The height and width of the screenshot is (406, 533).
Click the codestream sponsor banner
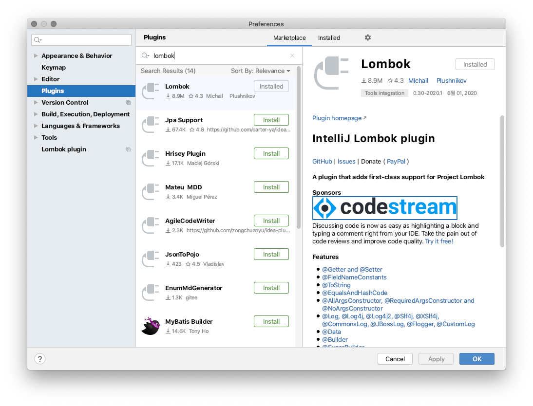tap(384, 208)
